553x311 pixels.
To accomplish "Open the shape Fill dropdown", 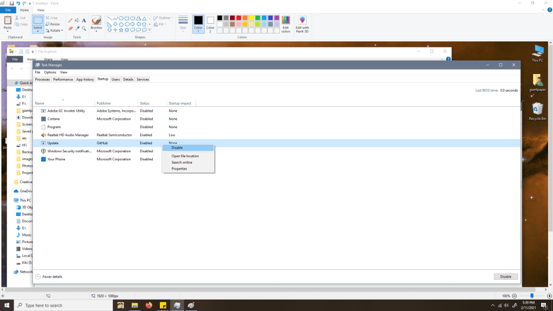I will pos(160,24).
